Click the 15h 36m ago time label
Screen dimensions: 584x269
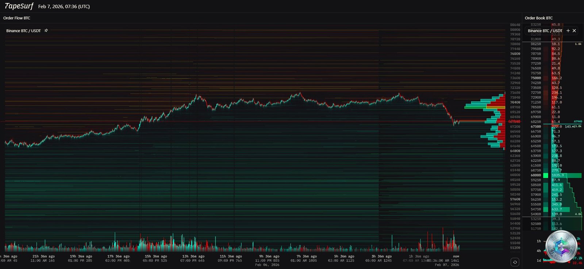[x=156, y=256]
